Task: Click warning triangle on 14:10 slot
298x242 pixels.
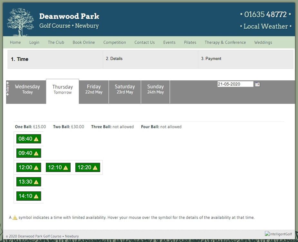Action: [x=36, y=196]
